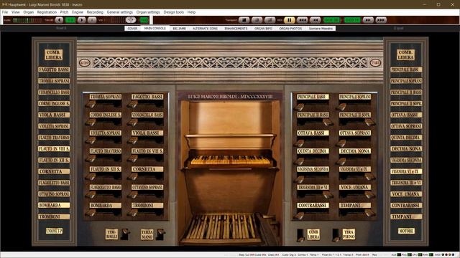
Task: Click the FLAUTO TRAVERSO label in the inner left panel
Action: (x=106, y=151)
